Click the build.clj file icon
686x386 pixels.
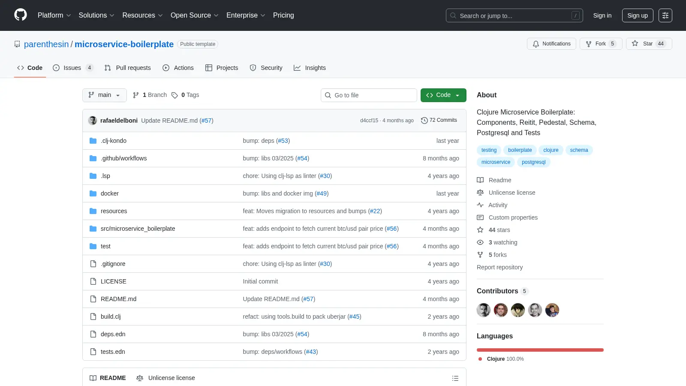93,317
